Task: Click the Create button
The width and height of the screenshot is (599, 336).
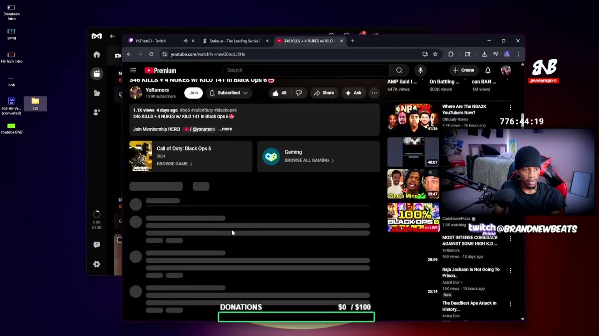Action: tap(463, 70)
